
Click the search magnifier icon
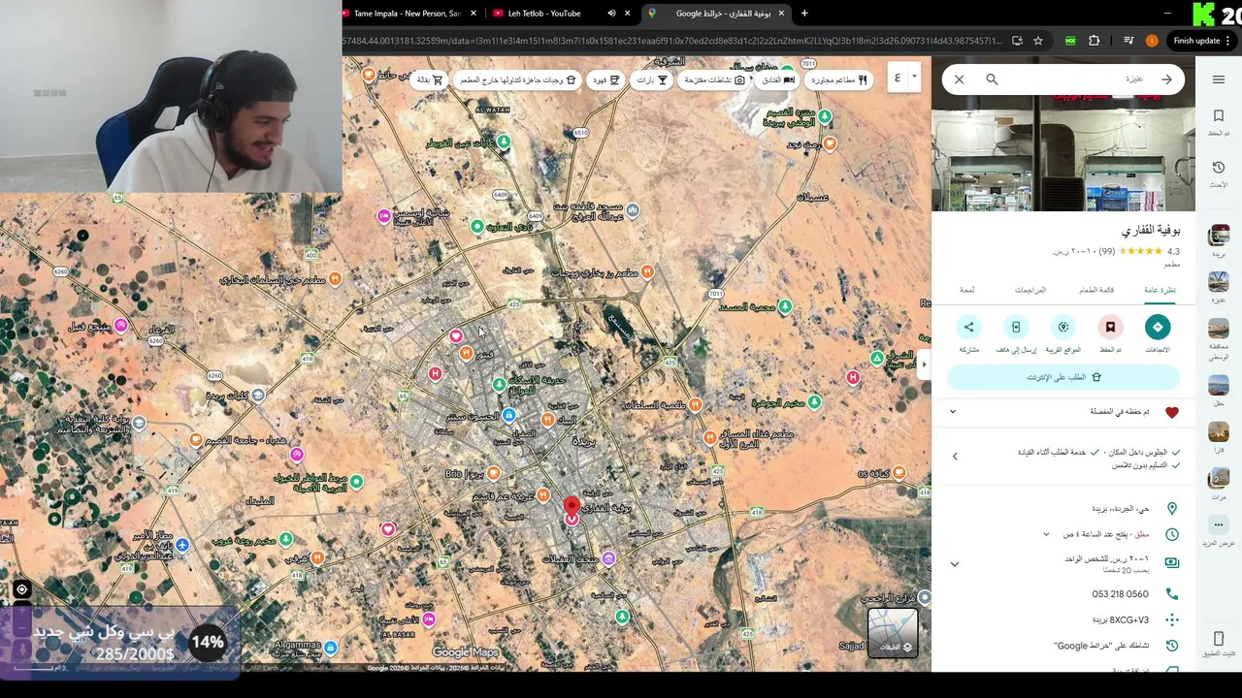pos(992,79)
